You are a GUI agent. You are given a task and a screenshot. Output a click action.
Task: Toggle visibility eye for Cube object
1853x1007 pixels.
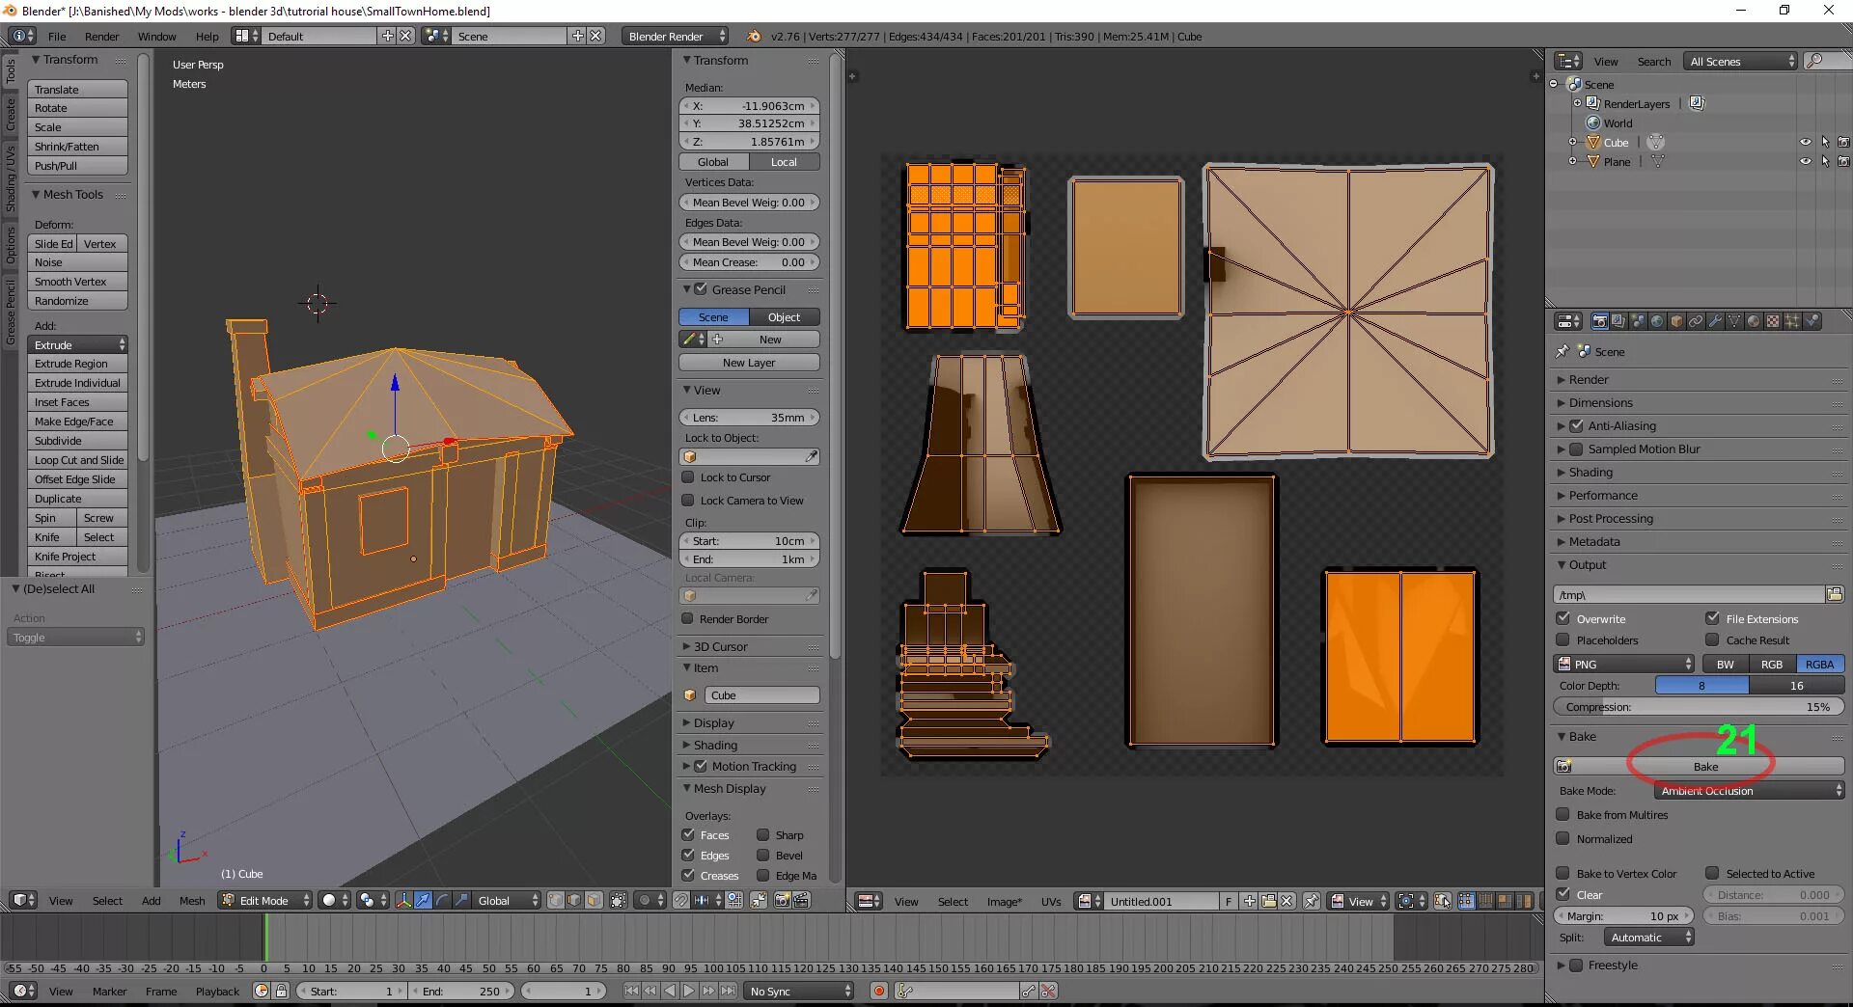click(x=1806, y=142)
